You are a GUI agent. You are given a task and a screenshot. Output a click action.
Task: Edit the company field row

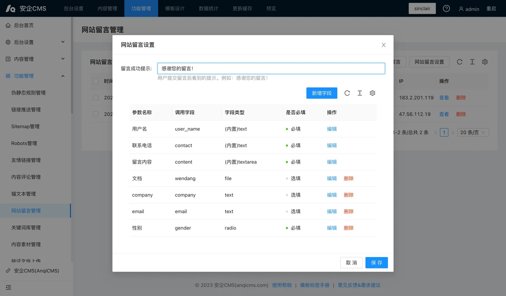click(x=332, y=195)
